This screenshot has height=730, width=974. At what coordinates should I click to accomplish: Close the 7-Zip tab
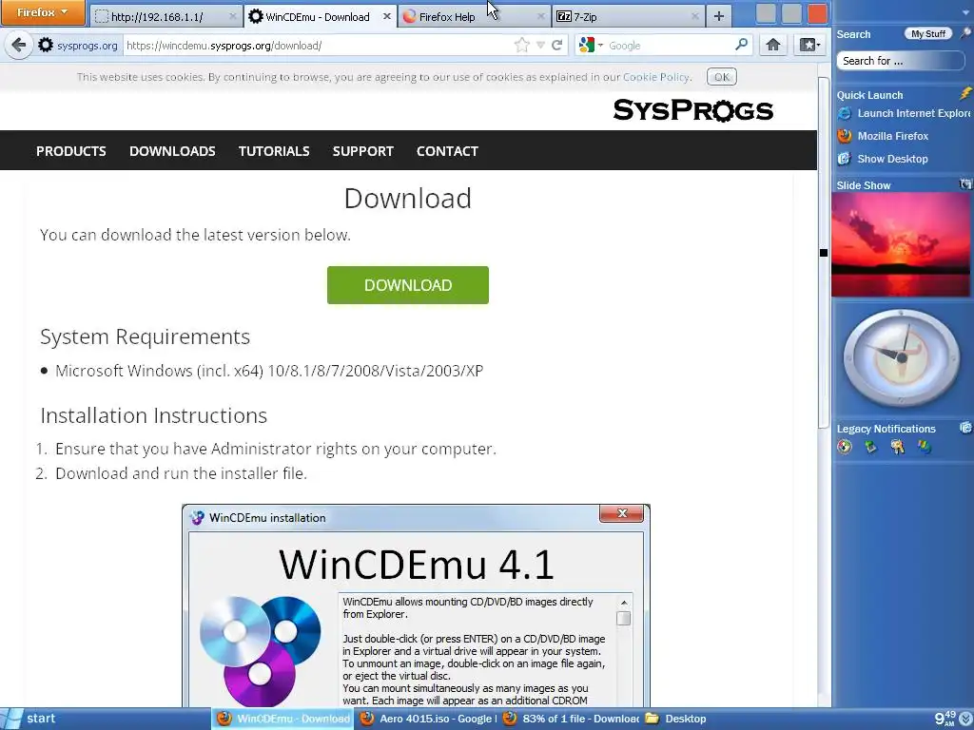click(694, 17)
